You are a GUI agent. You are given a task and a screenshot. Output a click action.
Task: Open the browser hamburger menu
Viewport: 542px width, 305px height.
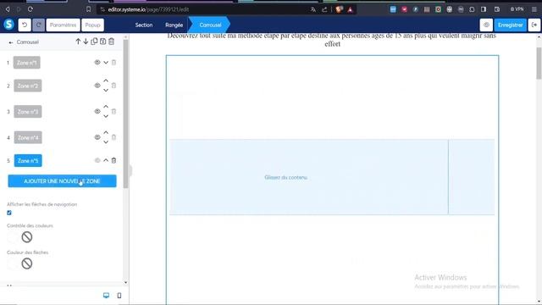(x=534, y=9)
